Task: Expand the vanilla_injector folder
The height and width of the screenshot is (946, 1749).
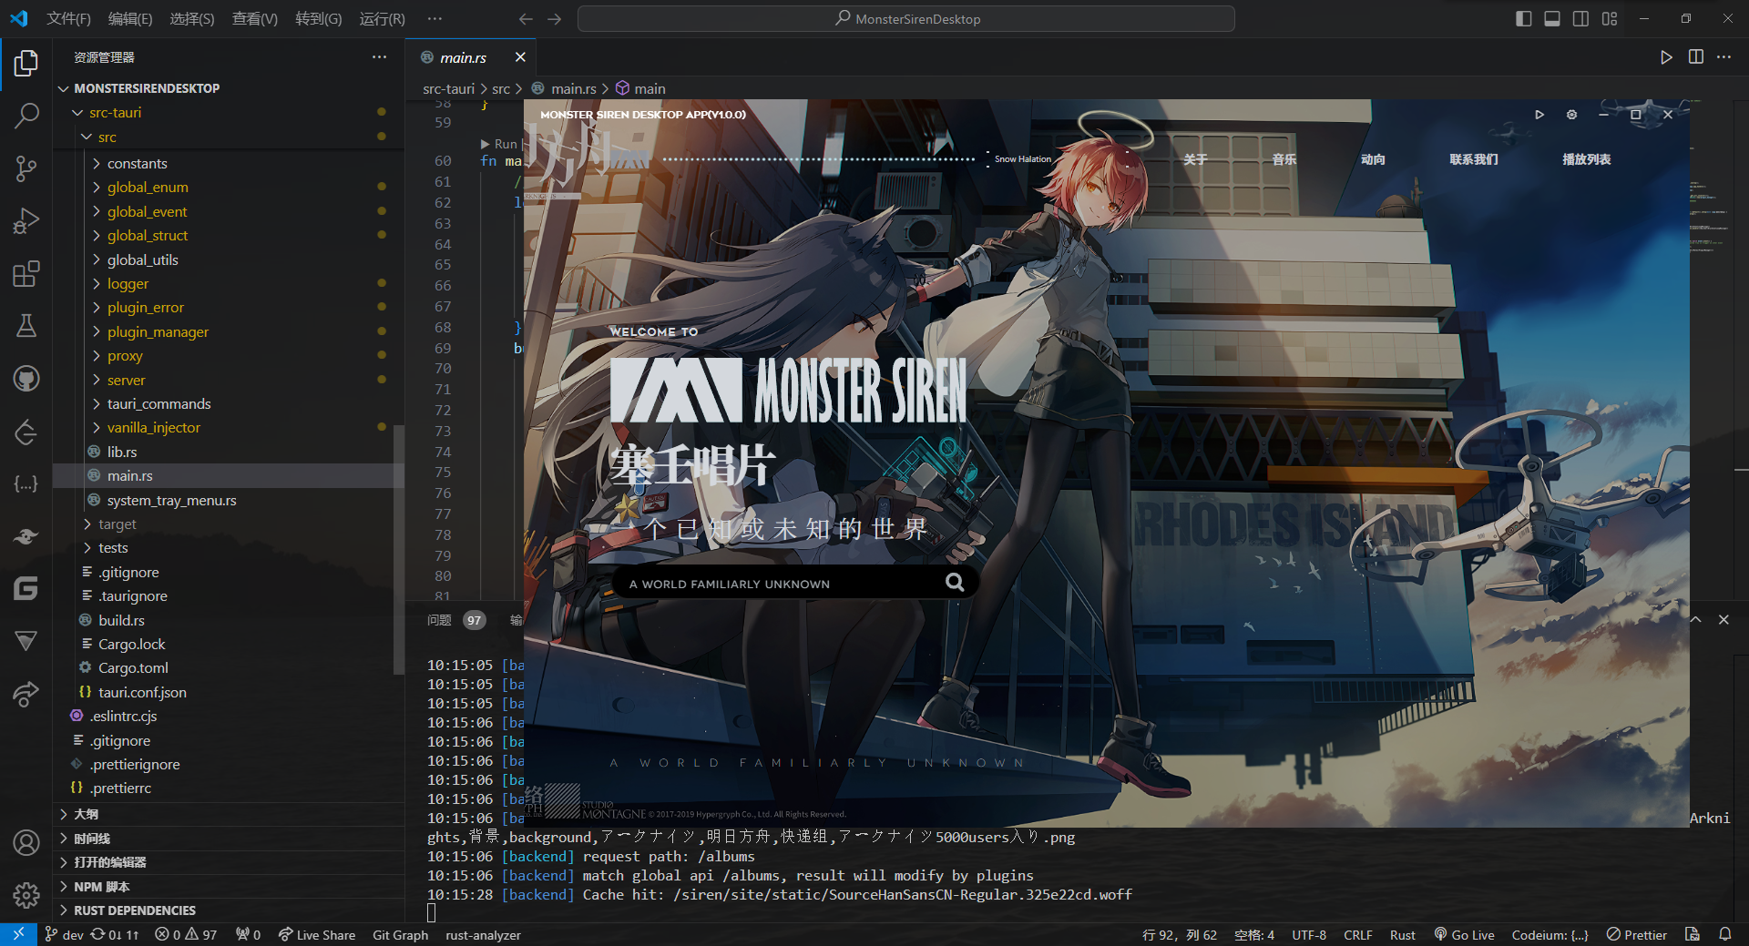Action: pyautogui.click(x=153, y=428)
